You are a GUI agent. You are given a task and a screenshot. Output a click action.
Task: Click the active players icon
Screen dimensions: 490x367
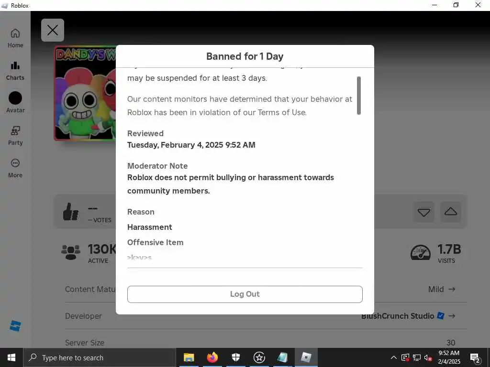coord(71,252)
